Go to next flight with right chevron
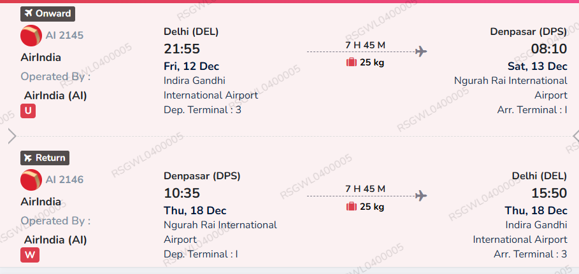 click(x=575, y=136)
